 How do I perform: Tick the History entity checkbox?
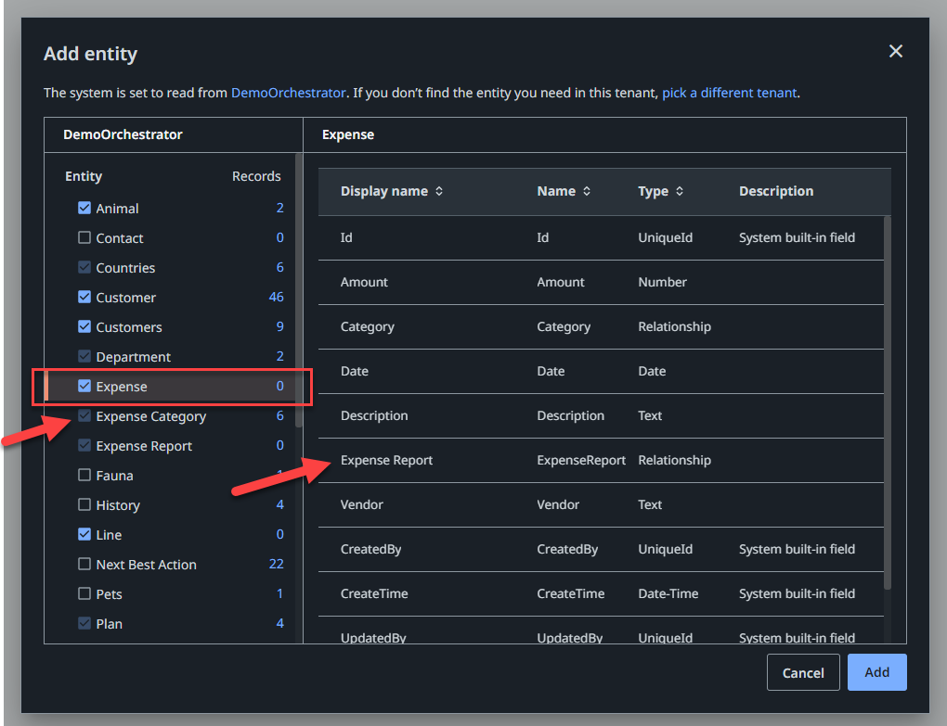click(84, 505)
